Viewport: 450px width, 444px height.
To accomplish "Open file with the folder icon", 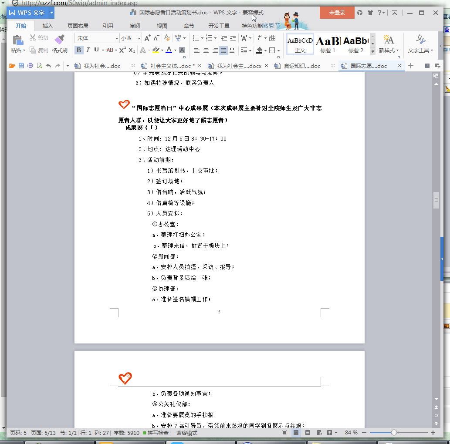I will point(12,66).
